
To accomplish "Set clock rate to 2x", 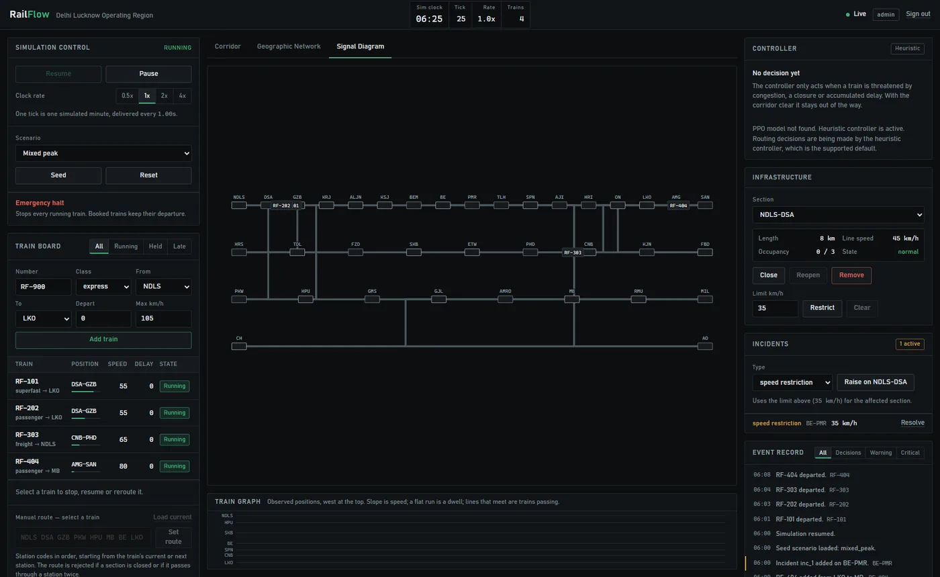I will (x=164, y=96).
